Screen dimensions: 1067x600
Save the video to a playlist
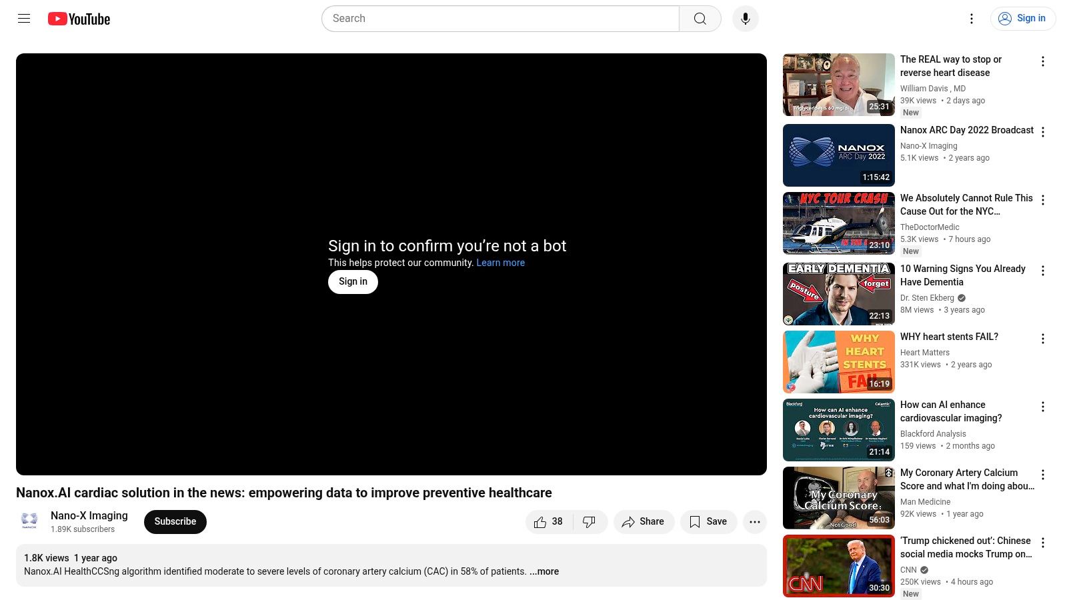(x=708, y=522)
